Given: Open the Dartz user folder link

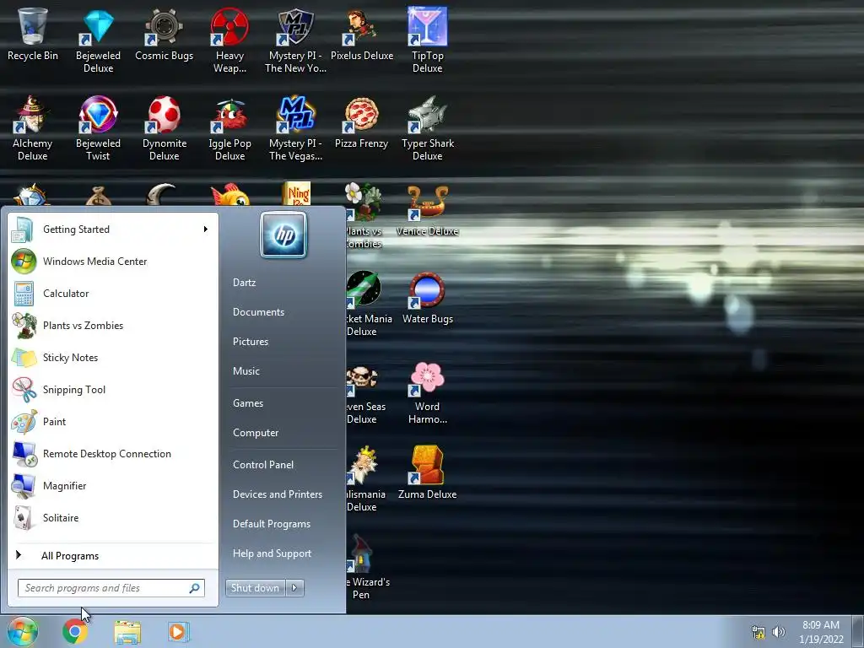Looking at the screenshot, I should (244, 283).
